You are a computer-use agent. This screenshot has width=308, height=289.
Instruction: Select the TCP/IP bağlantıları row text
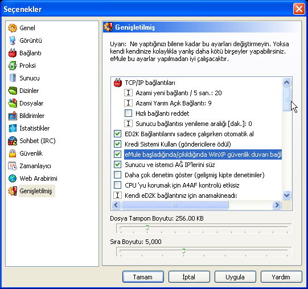(150, 83)
